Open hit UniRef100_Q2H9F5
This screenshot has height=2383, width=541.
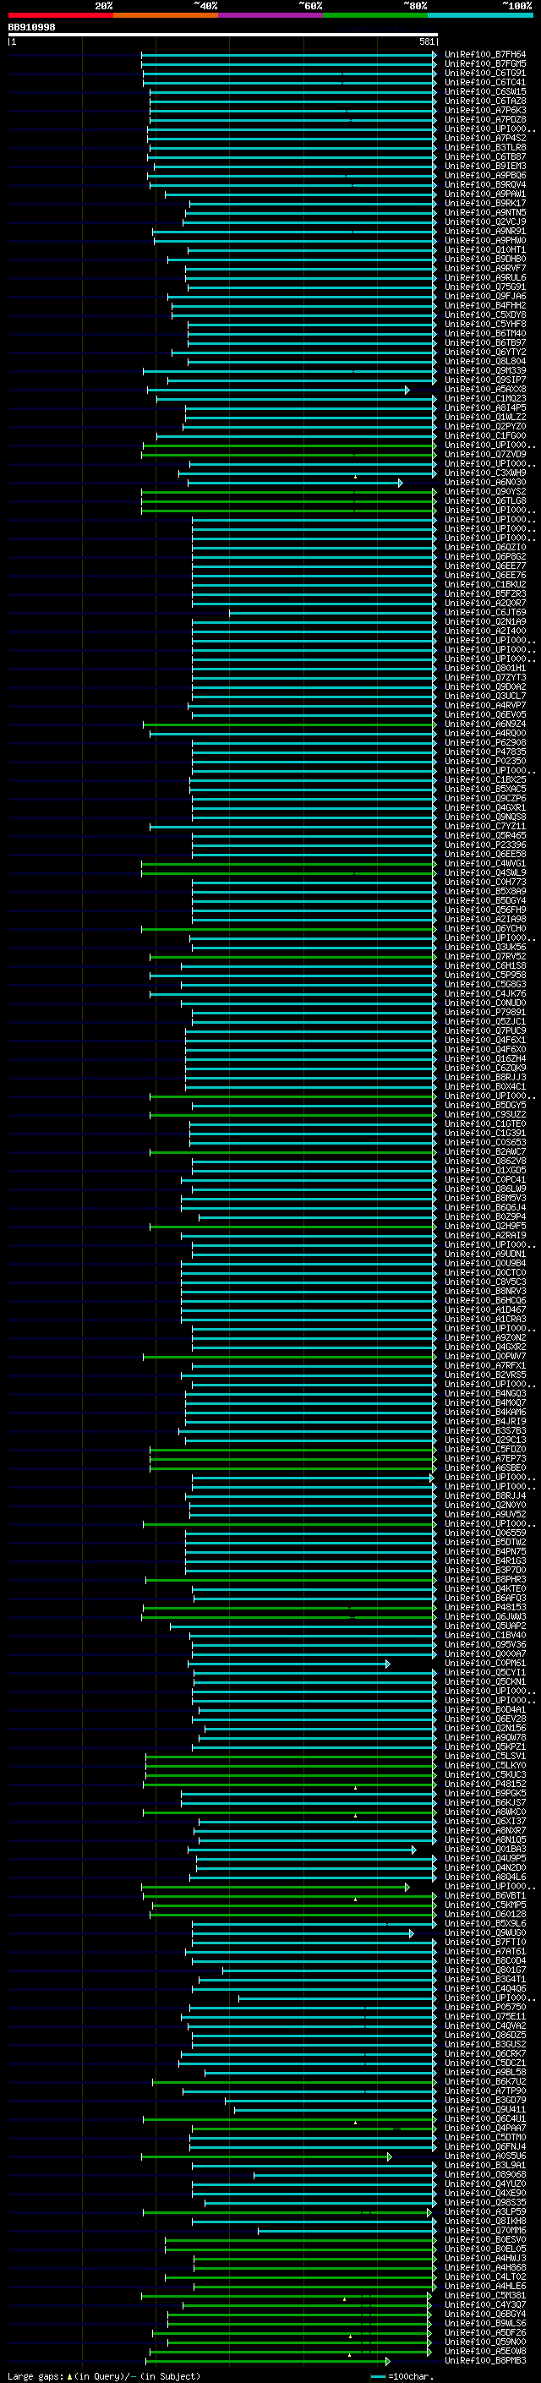pos(484,1226)
